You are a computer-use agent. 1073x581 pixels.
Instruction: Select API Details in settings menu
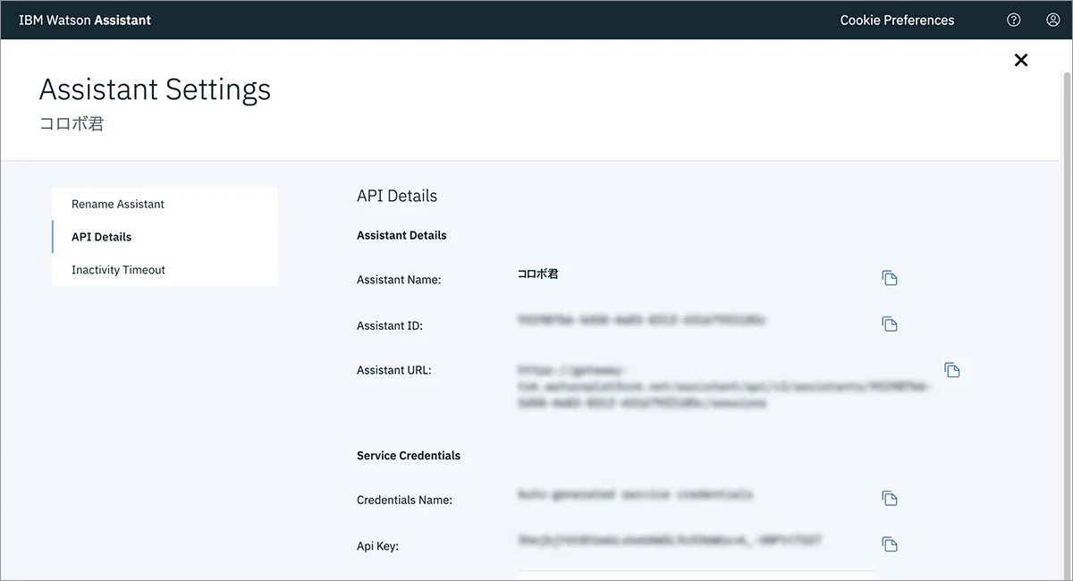coord(165,237)
